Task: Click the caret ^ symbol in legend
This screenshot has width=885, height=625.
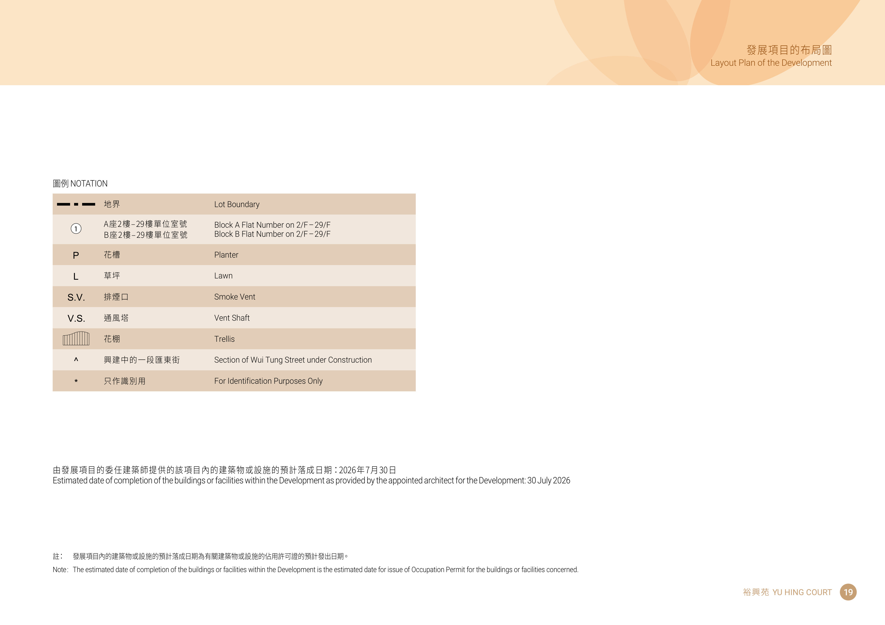Action: coord(76,360)
